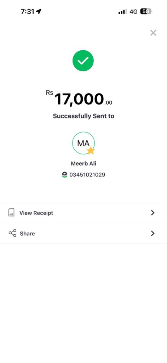Tap the phone number 03451021029
The image size is (167, 363).
point(87,175)
